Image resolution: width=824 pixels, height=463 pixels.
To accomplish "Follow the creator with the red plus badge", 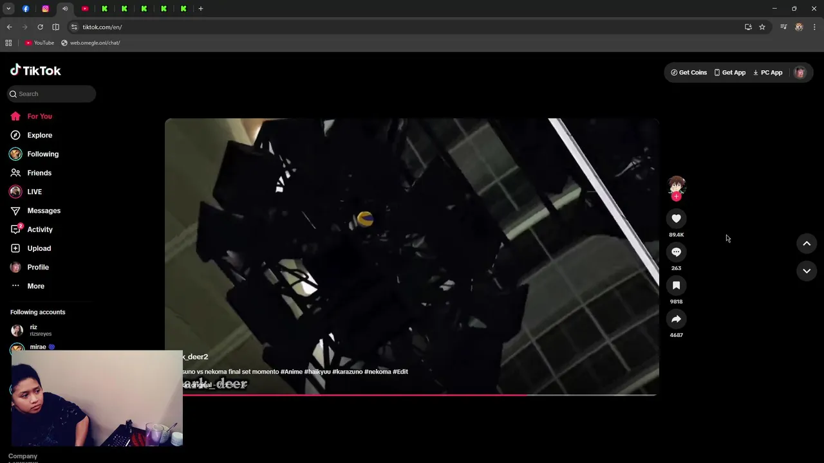I will coord(676,197).
